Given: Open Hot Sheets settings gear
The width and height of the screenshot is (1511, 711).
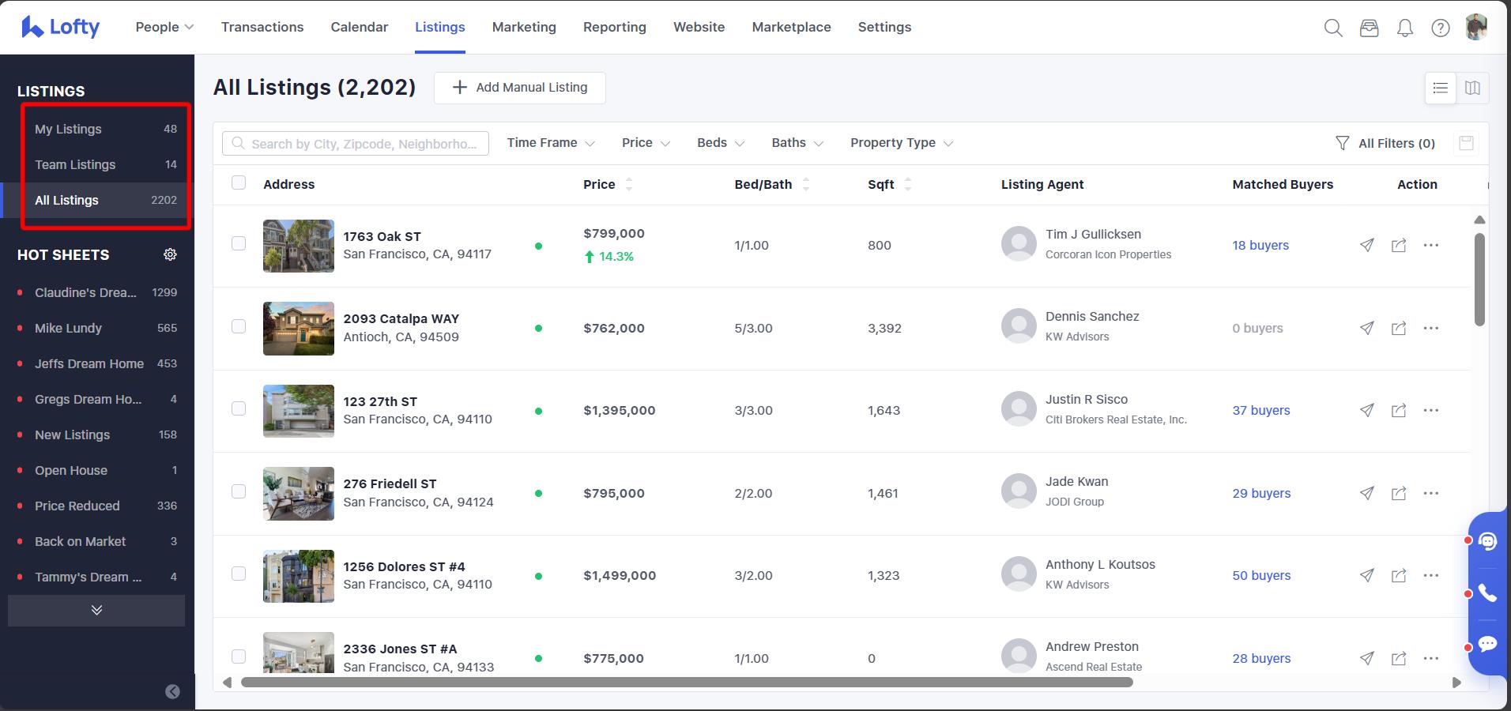Looking at the screenshot, I should [170, 254].
